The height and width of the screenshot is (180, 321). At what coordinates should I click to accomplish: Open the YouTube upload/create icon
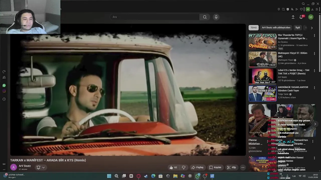[293, 17]
